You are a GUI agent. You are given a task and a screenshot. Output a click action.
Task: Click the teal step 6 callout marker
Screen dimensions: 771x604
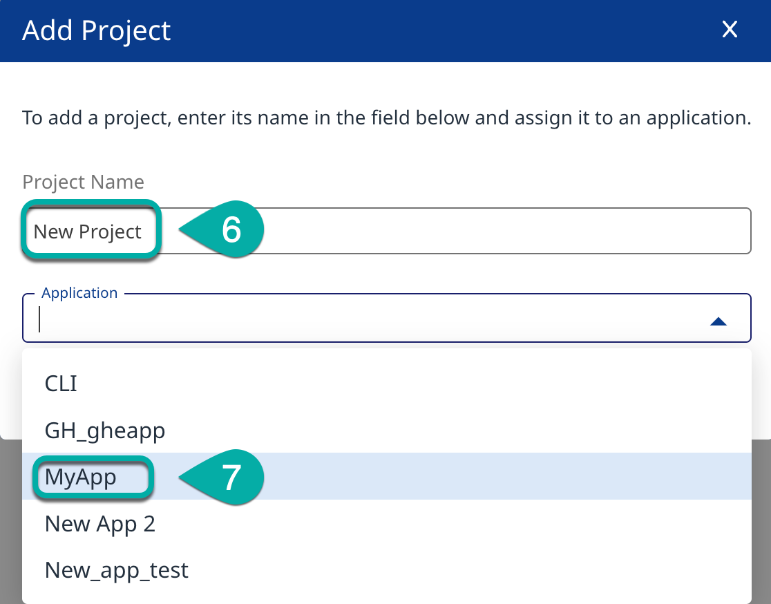[x=230, y=230]
